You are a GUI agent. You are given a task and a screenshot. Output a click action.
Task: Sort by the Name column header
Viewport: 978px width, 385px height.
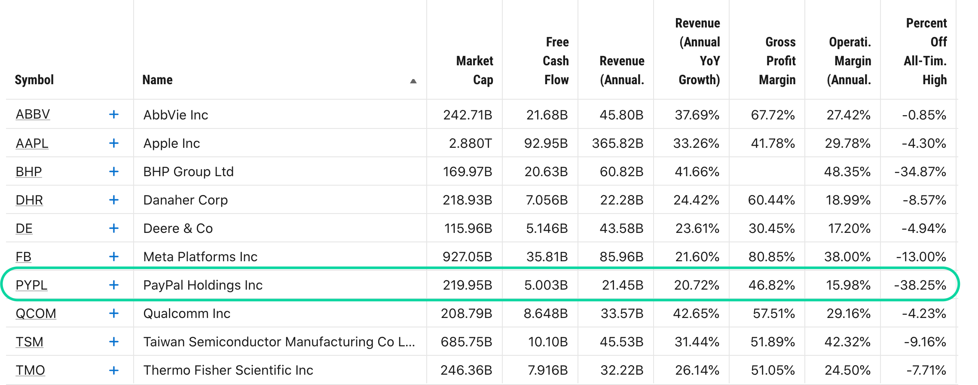[x=157, y=79]
